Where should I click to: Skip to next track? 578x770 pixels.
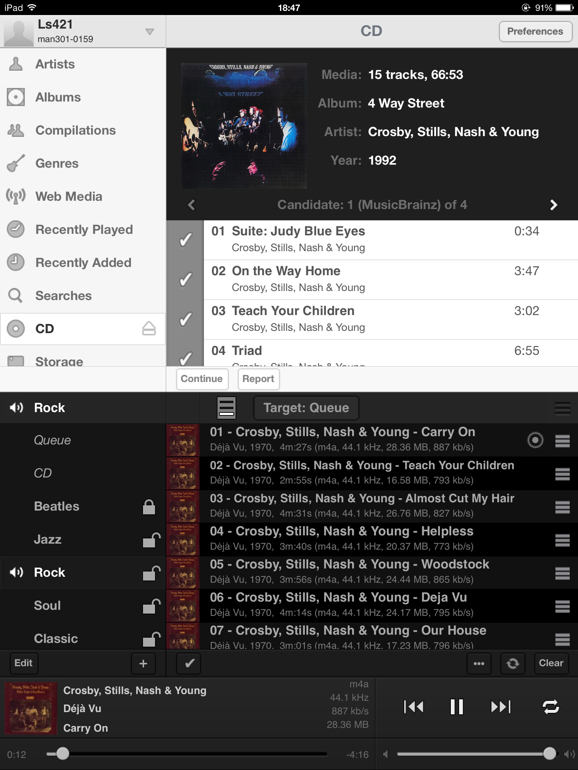(x=500, y=707)
